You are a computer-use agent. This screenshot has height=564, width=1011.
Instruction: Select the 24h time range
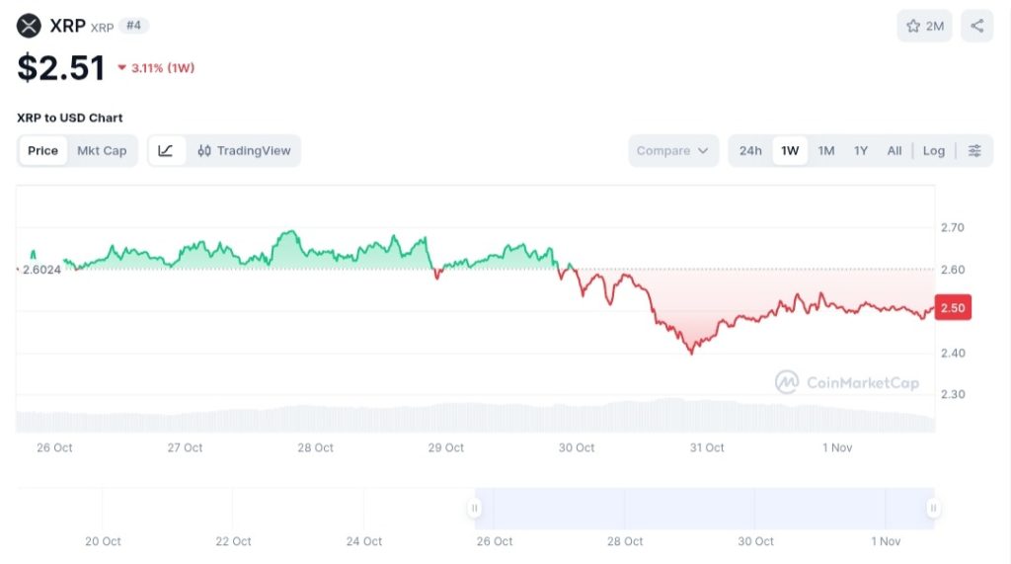750,151
